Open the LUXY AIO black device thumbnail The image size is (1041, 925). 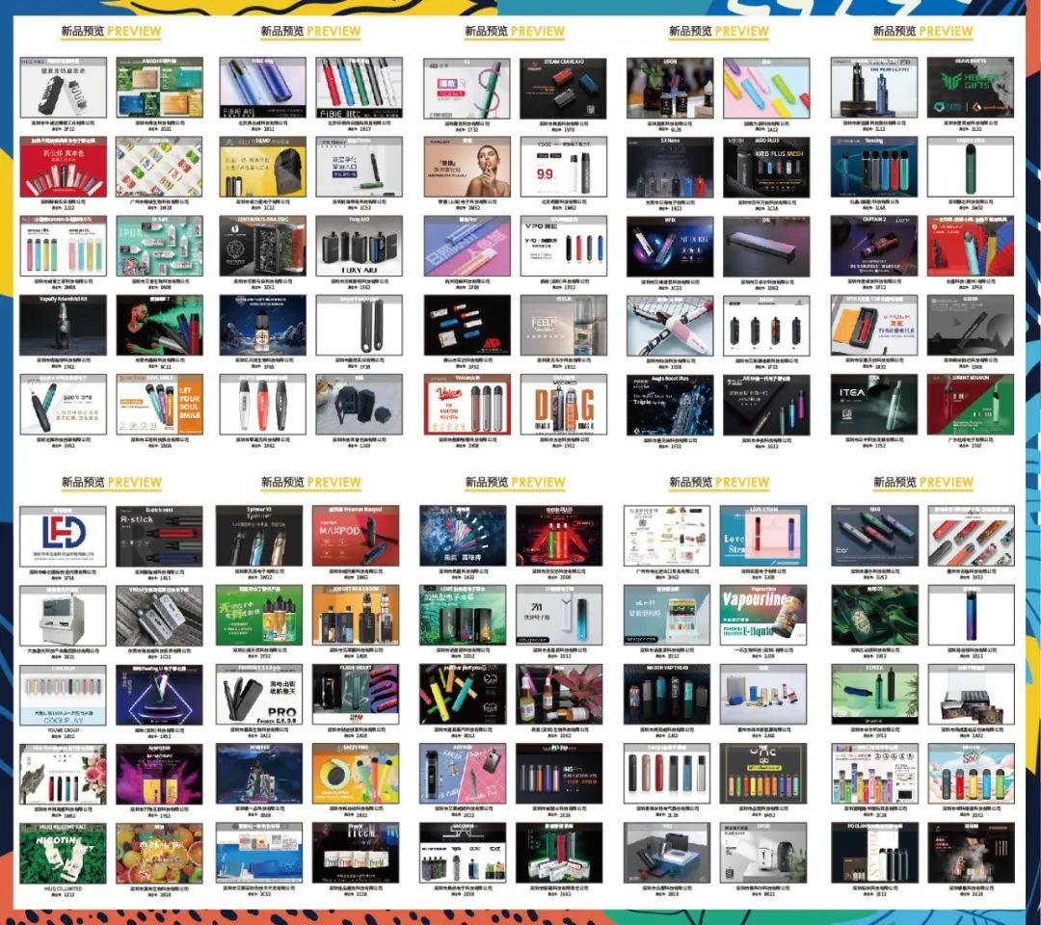[x=360, y=246]
